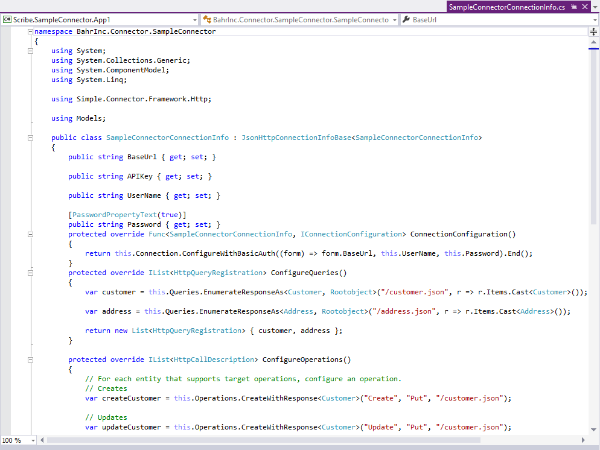Click the '"Create"' string literal

tap(381, 398)
